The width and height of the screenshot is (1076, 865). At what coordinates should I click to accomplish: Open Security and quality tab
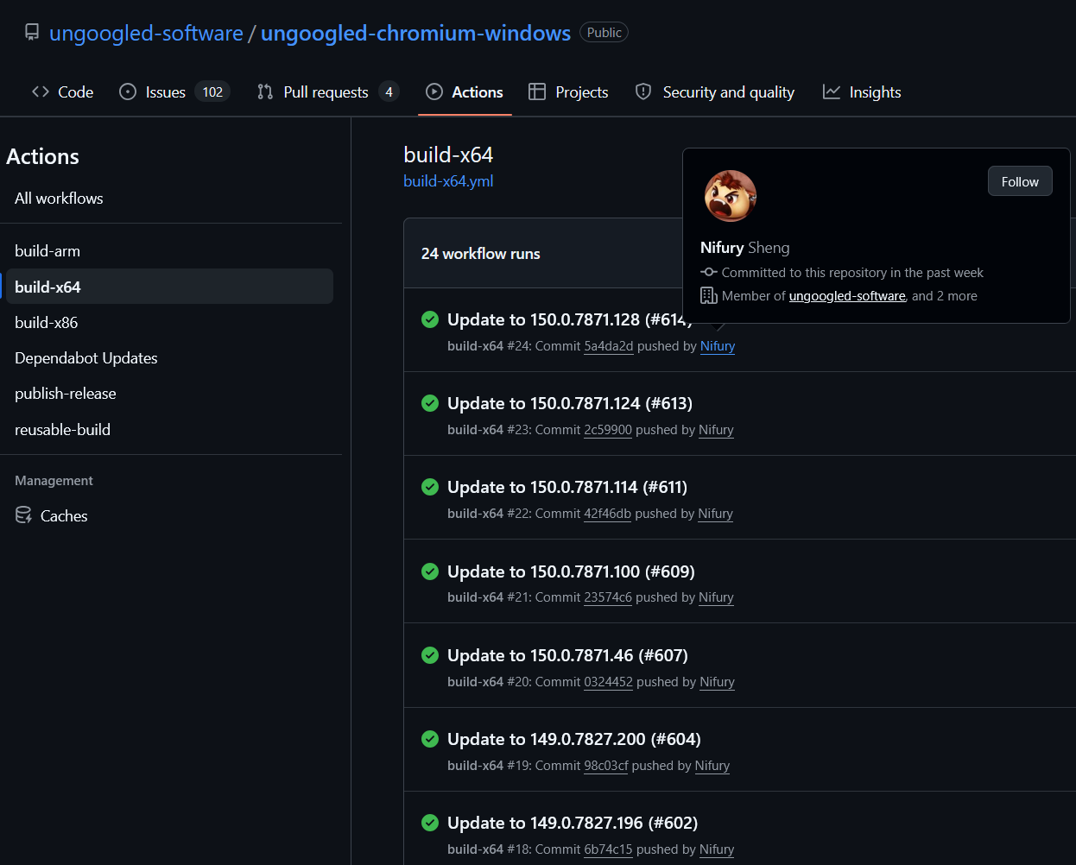(714, 92)
